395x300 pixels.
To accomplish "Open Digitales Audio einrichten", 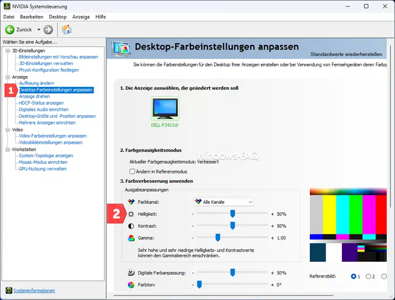I will [x=44, y=109].
